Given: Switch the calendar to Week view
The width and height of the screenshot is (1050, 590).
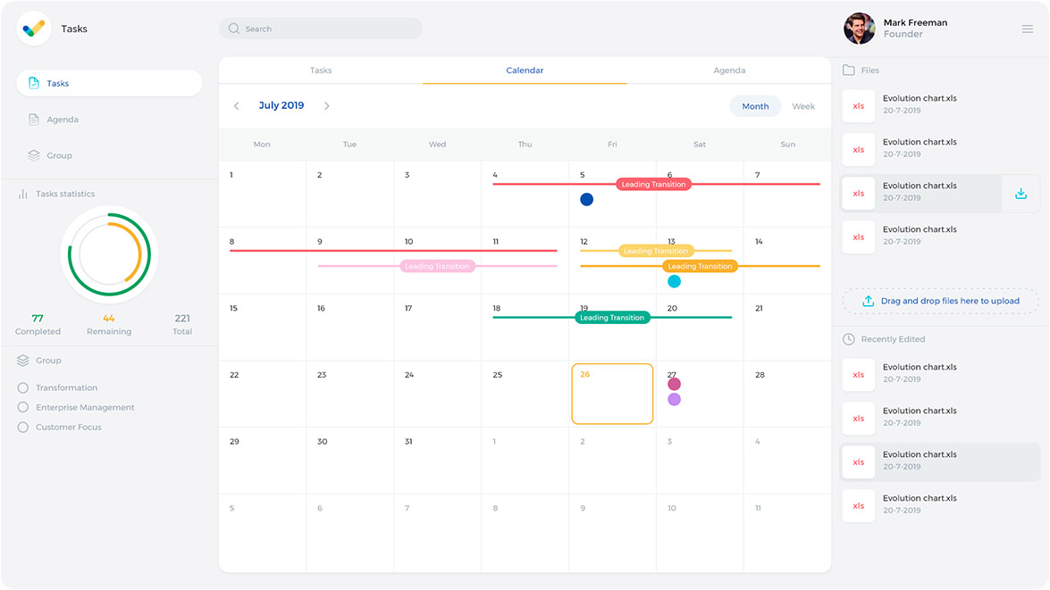Looking at the screenshot, I should pos(802,105).
